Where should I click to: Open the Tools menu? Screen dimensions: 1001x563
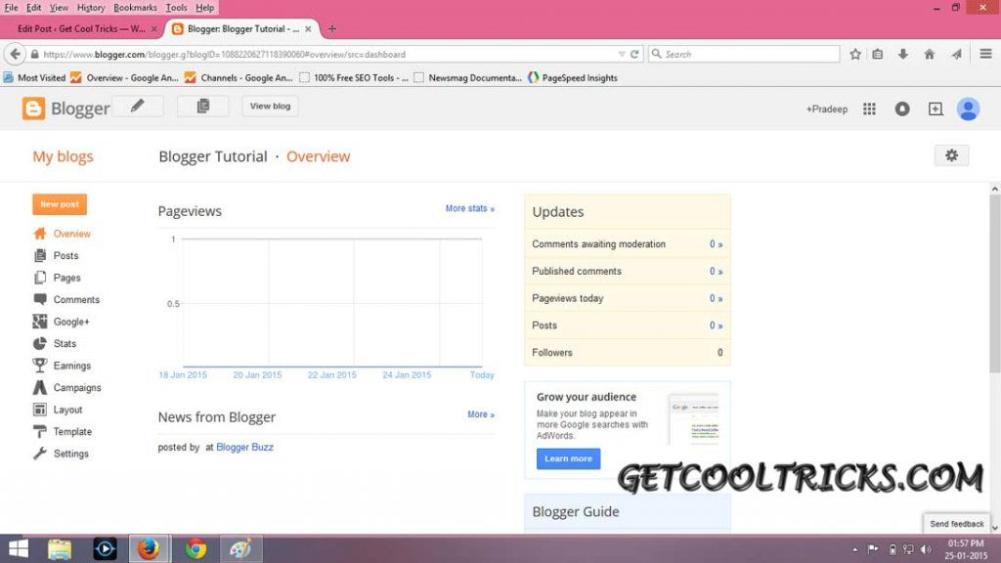[x=176, y=8]
